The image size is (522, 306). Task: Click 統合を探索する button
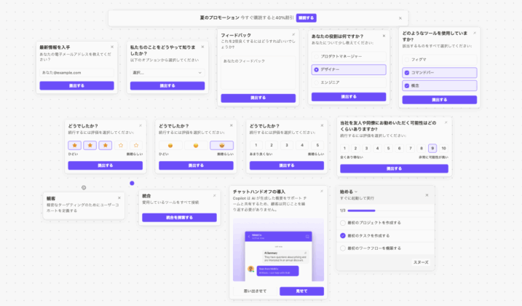(179, 218)
